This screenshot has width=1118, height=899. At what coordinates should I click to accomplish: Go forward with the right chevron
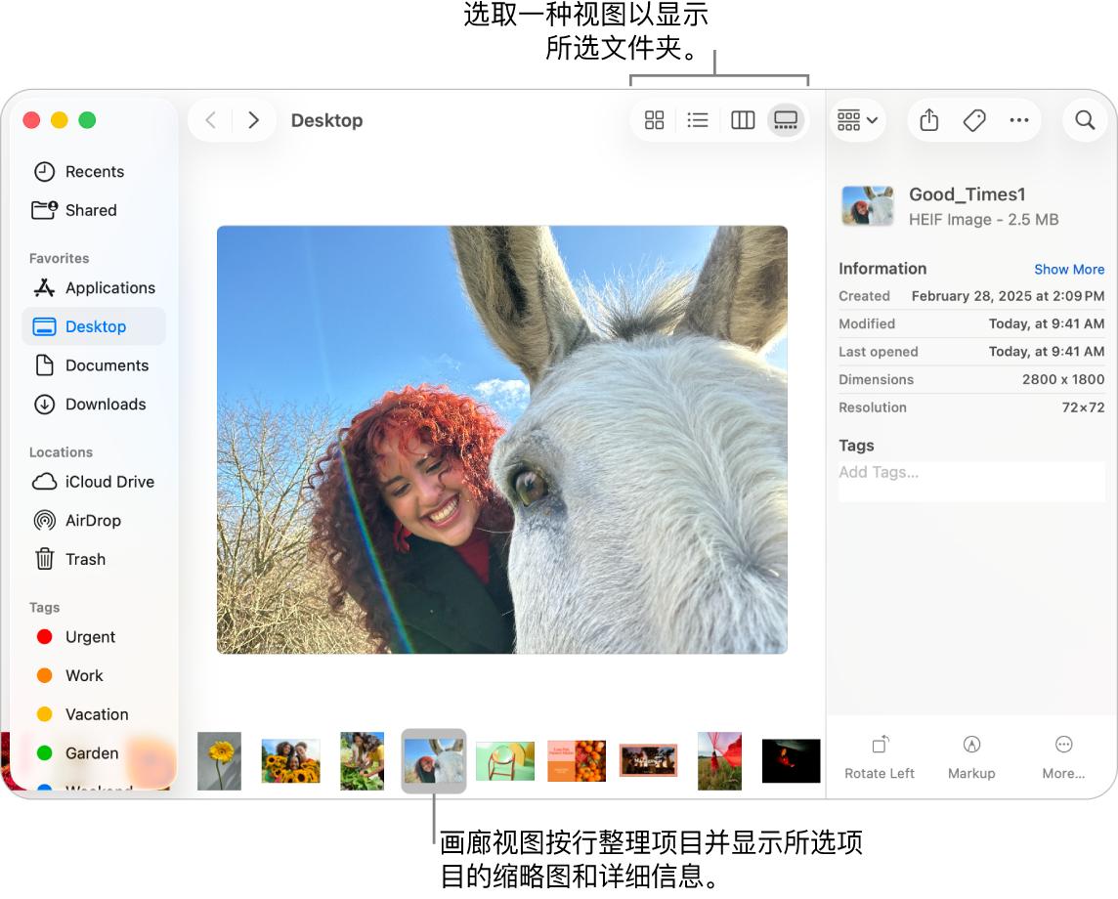(254, 120)
